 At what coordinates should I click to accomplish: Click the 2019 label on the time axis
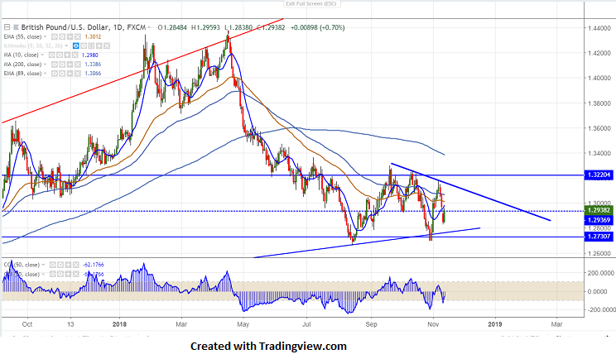pos(495,324)
